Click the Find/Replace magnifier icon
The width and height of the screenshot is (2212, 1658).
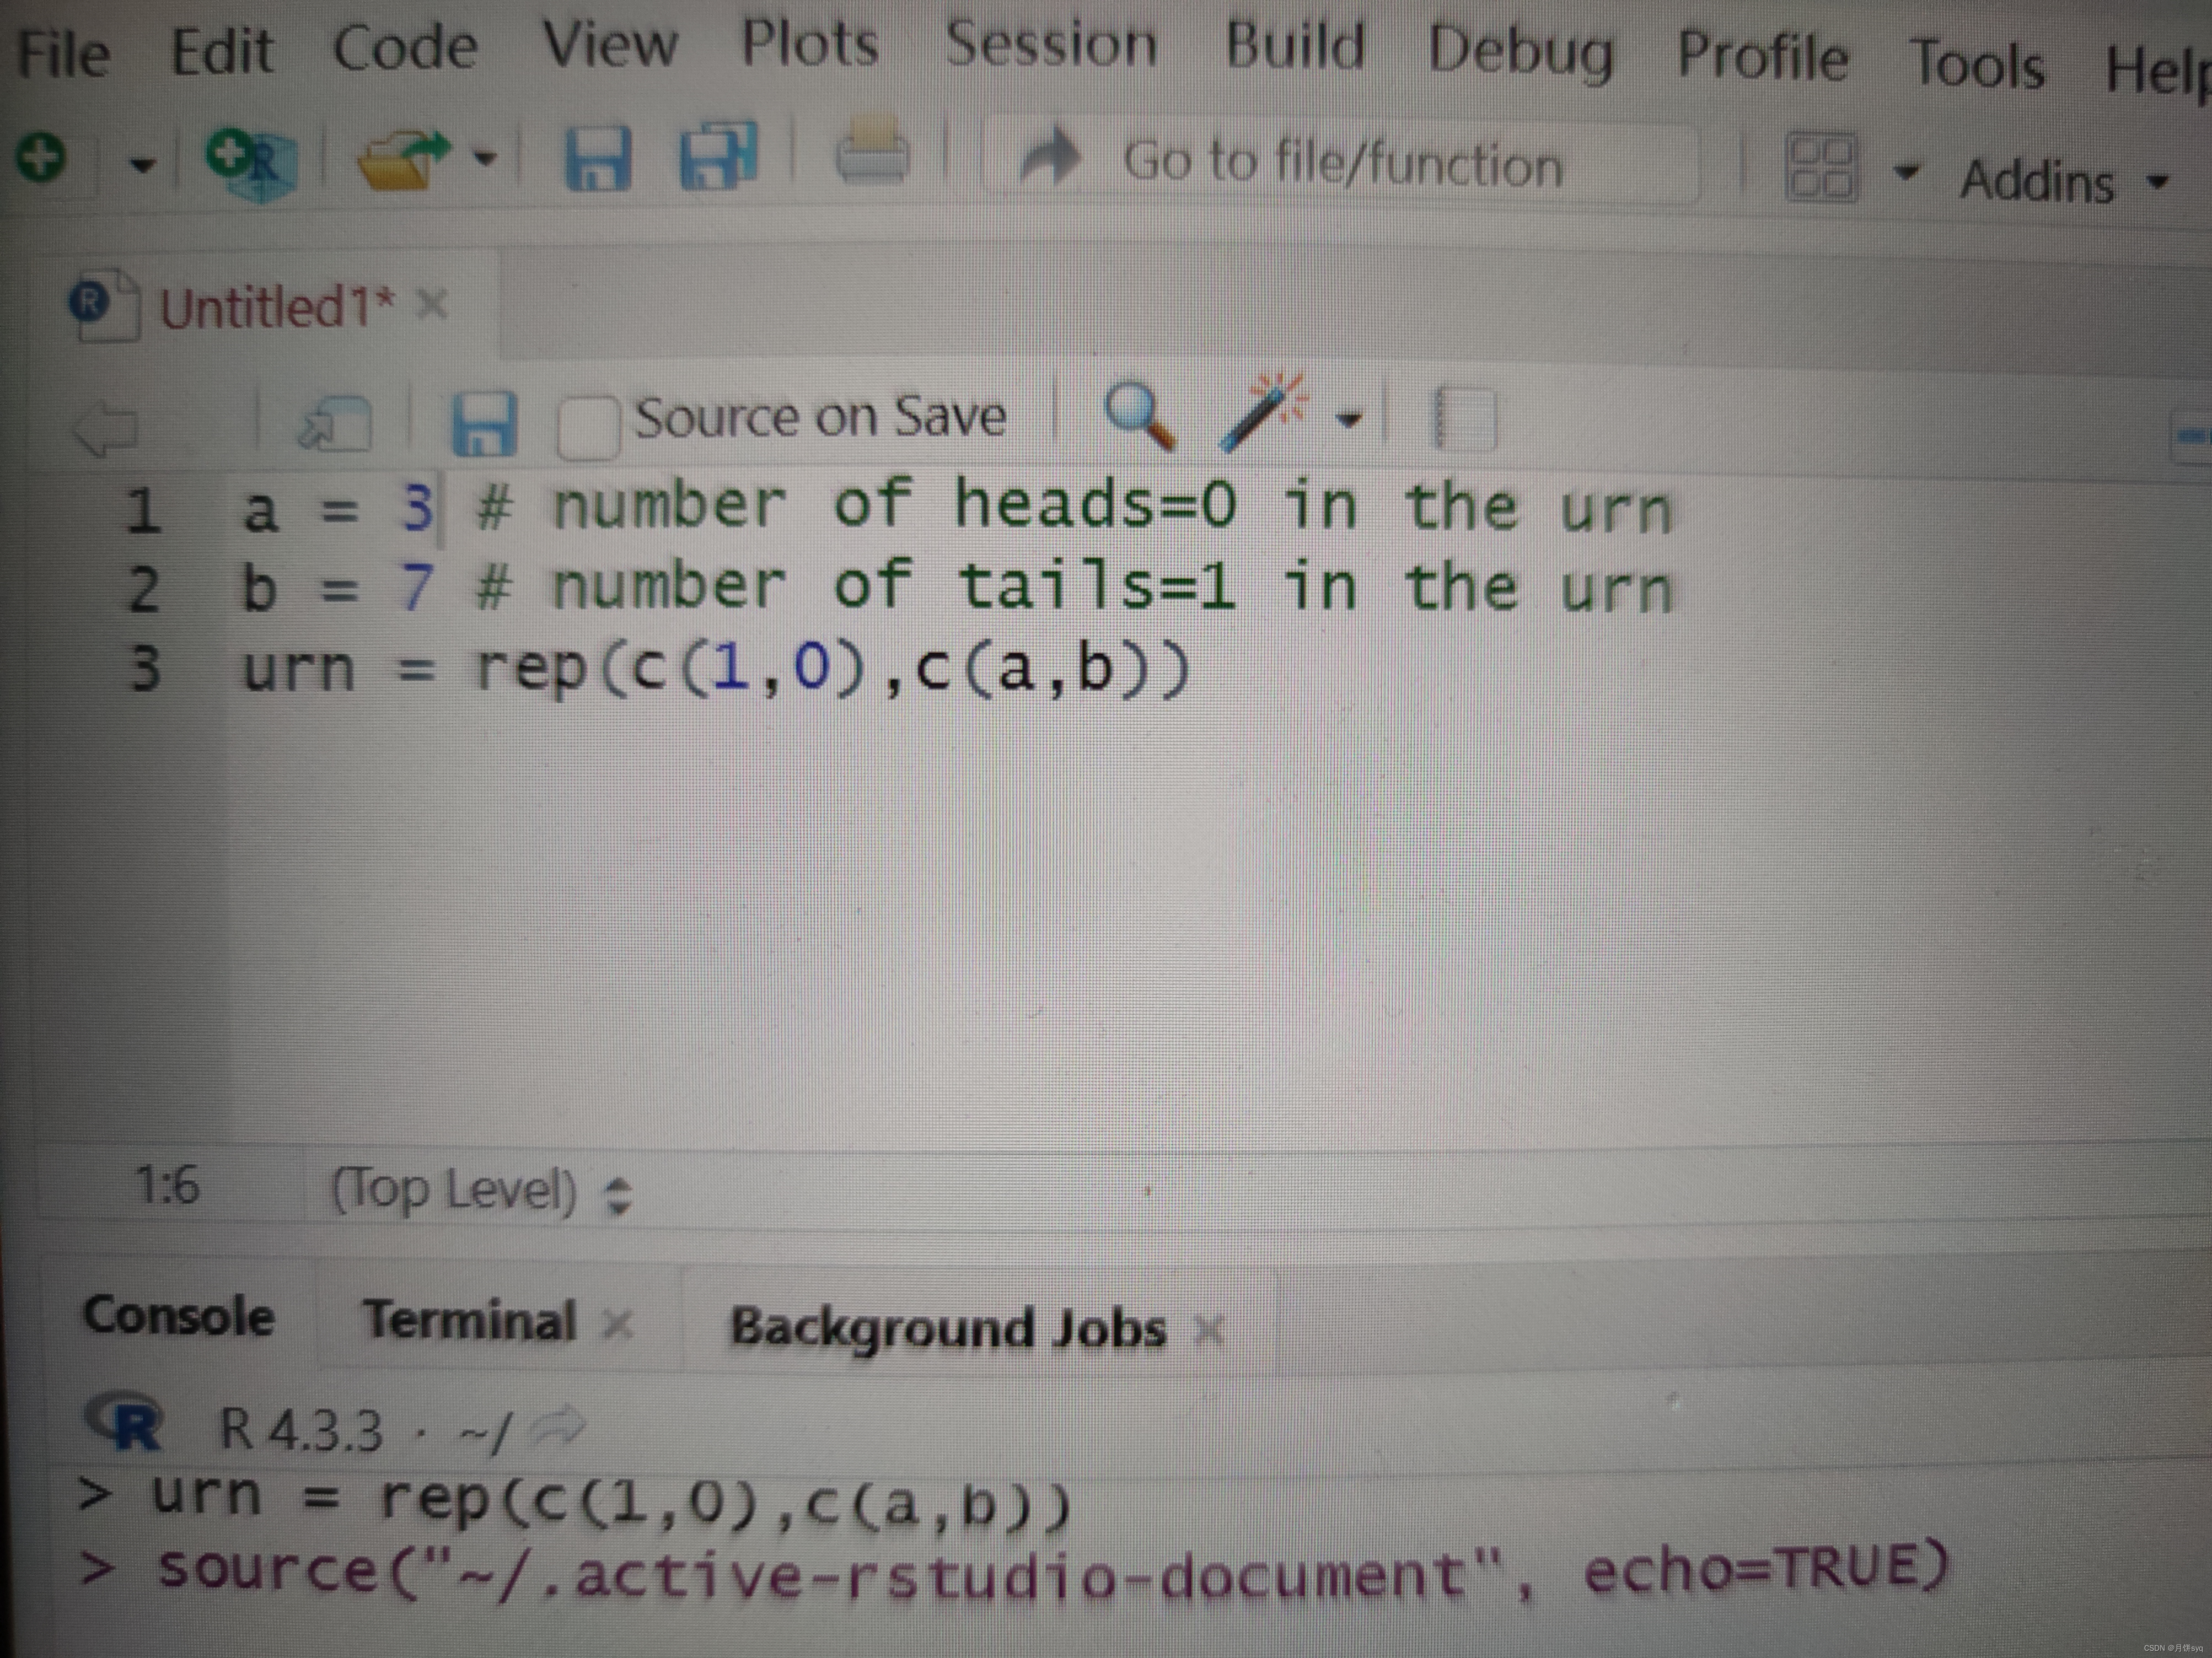point(1138,416)
